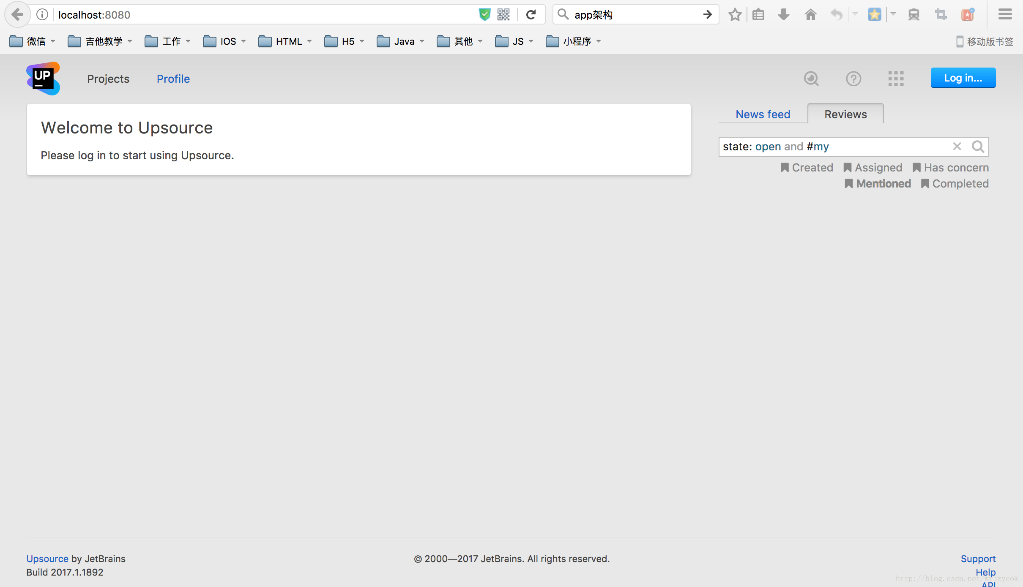
Task: Click the browser home icon
Action: (x=810, y=15)
